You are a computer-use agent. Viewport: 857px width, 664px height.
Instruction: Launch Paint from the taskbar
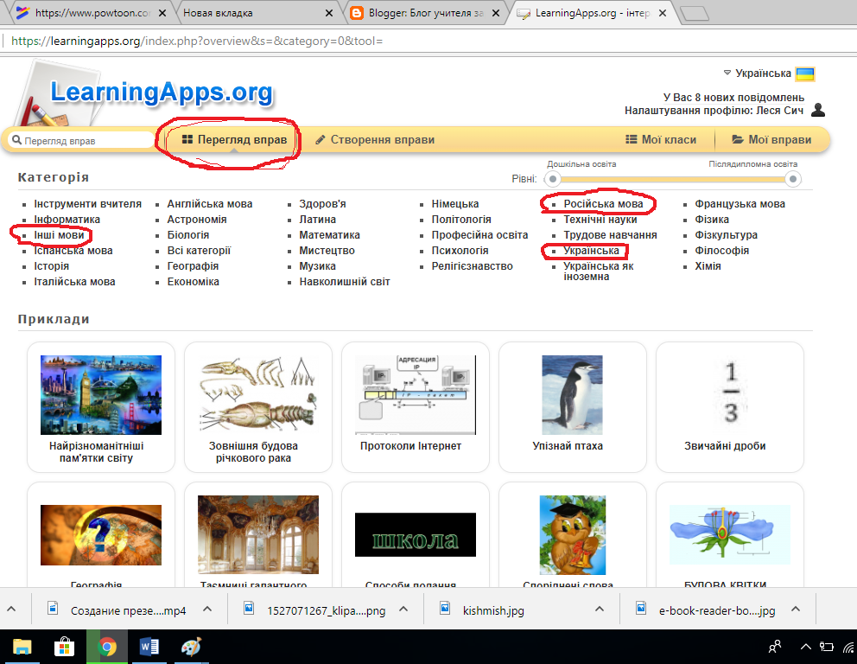(x=191, y=648)
